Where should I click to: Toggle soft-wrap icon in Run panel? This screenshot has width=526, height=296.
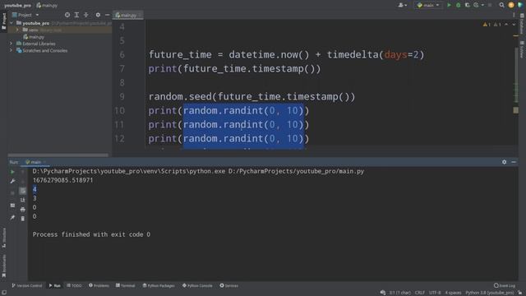(x=23, y=191)
